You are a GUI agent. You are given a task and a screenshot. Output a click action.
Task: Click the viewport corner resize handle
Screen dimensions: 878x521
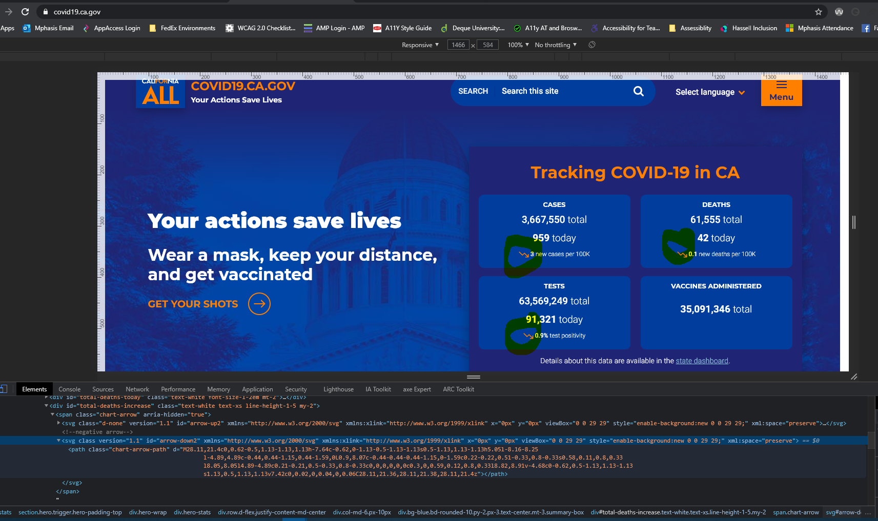tap(854, 377)
